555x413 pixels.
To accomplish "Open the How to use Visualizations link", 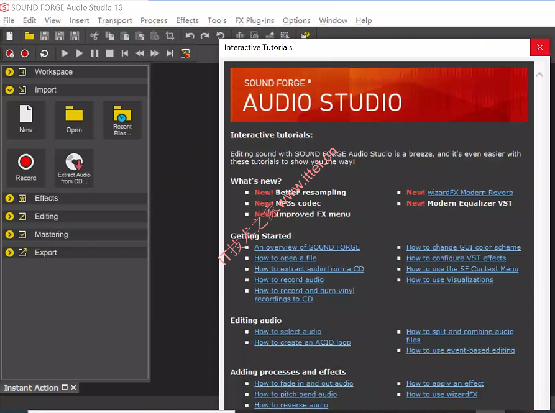I will pyautogui.click(x=449, y=279).
